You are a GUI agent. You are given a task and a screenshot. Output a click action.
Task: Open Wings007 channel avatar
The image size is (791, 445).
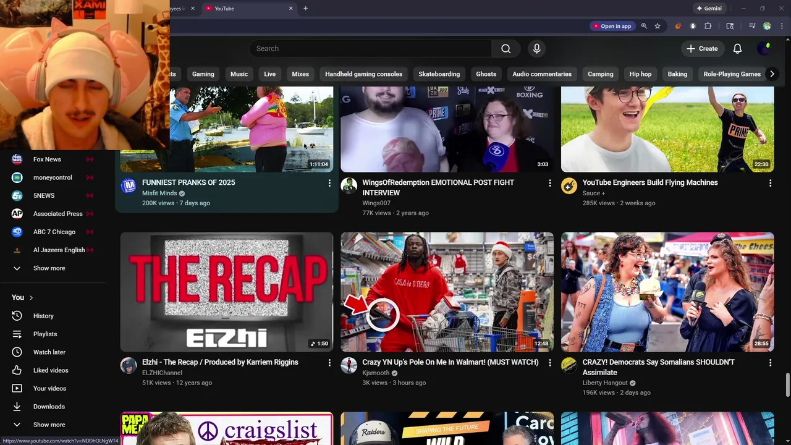[349, 186]
